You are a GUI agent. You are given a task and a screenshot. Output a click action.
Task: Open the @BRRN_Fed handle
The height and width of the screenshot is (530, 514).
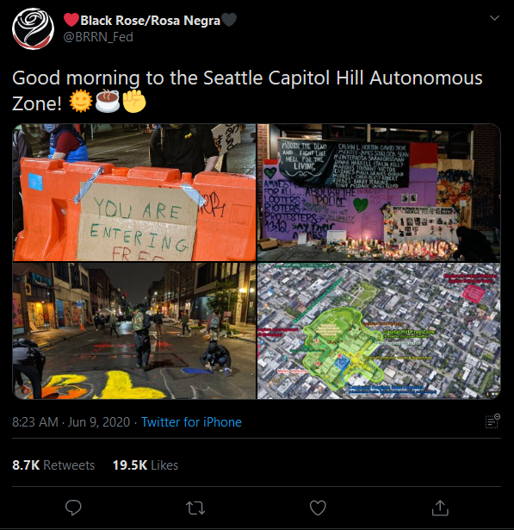tap(98, 37)
